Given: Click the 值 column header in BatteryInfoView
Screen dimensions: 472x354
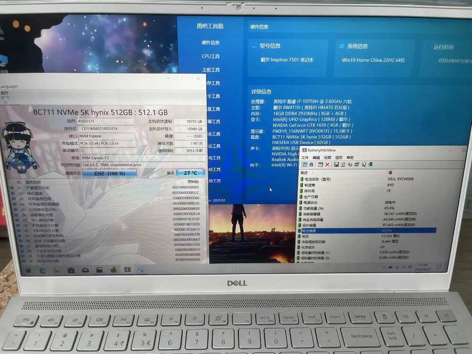Looking at the screenshot, I should pyautogui.click(x=390, y=173).
